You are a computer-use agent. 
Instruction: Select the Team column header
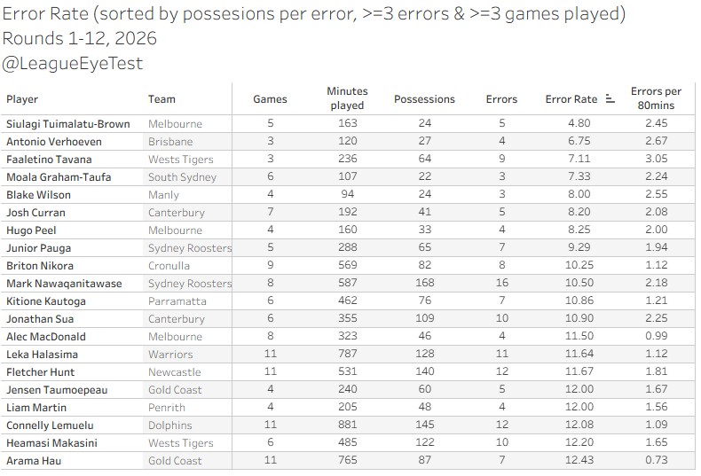[161, 99]
